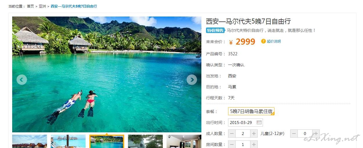Select the fourth thumbnail with the white building
The image size is (363, 148).
pos(145,141)
